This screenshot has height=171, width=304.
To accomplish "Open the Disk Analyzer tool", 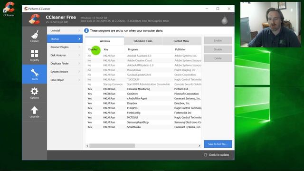I will 65,55.
